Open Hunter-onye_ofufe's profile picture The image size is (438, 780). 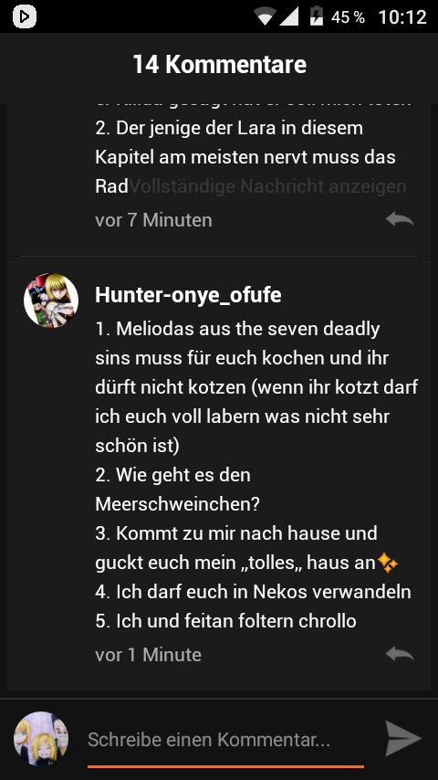tap(51, 300)
